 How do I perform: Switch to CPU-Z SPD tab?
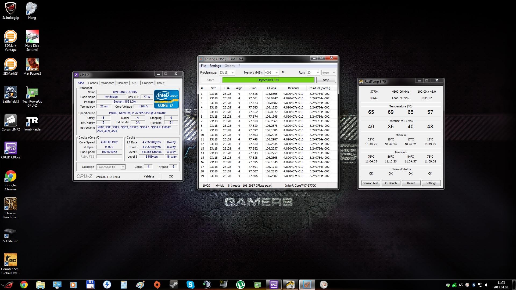coord(135,83)
